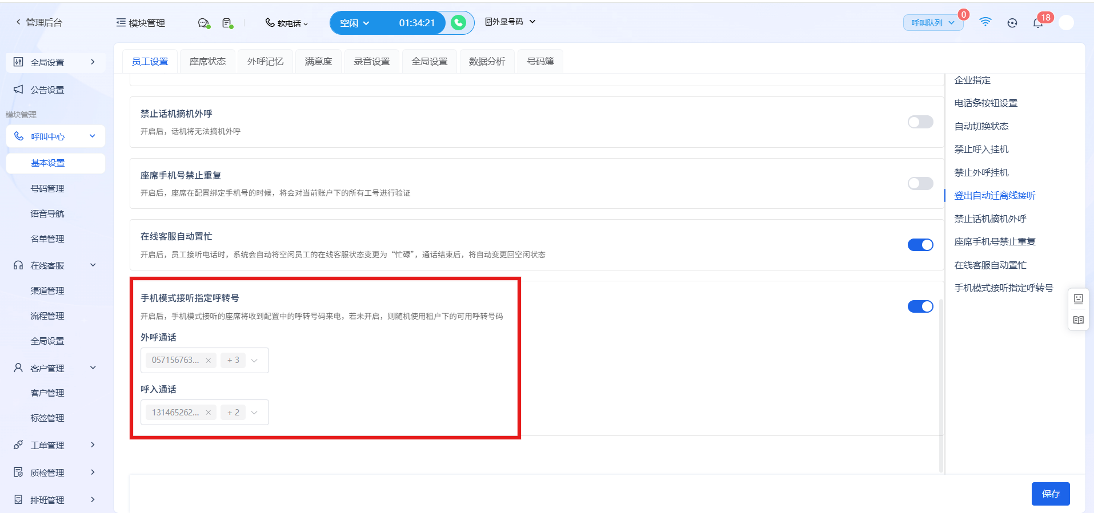Click the 全局设置 icon in sidebar
Image resolution: width=1094 pixels, height=513 pixels.
pyautogui.click(x=19, y=62)
